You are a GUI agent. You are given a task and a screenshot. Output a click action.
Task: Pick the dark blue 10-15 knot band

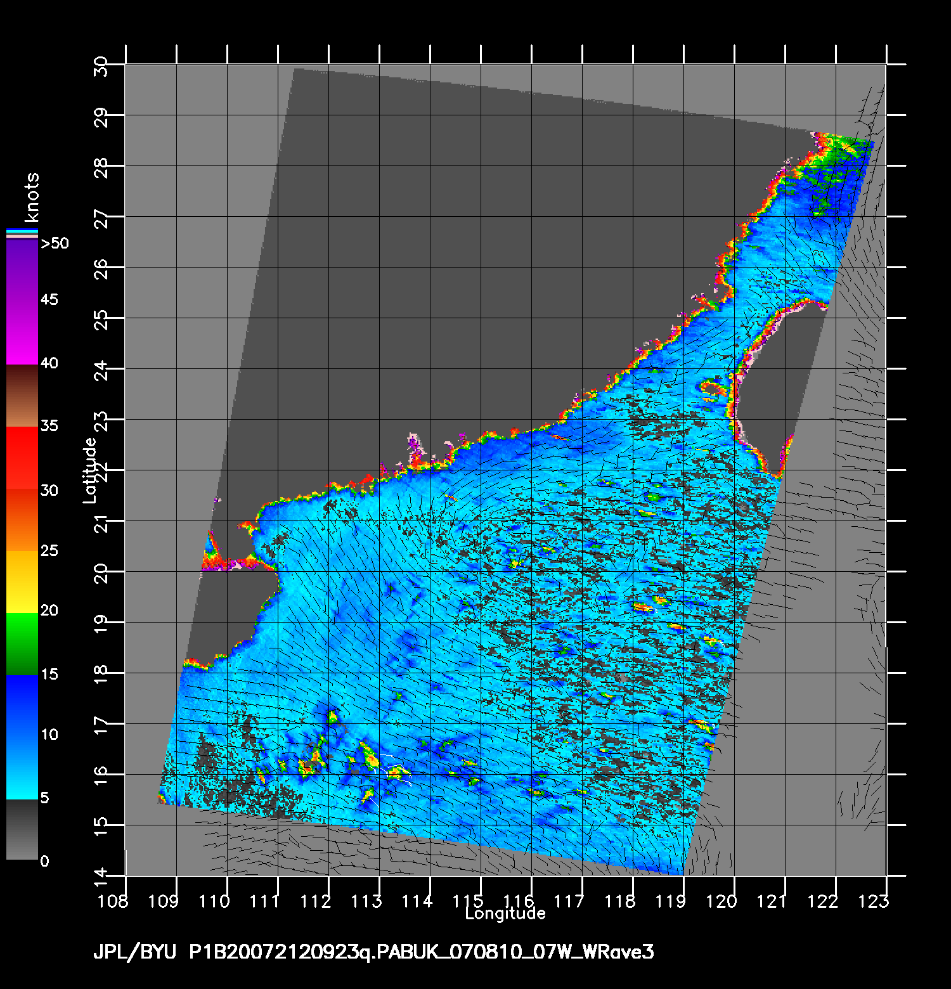pyautogui.click(x=22, y=705)
